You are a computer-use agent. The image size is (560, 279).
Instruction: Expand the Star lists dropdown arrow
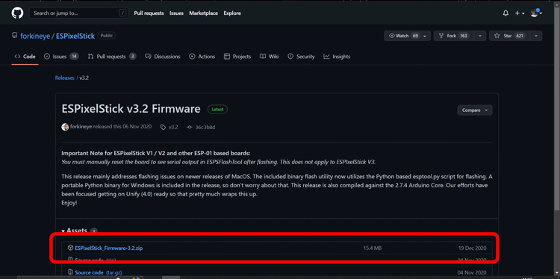(536, 36)
